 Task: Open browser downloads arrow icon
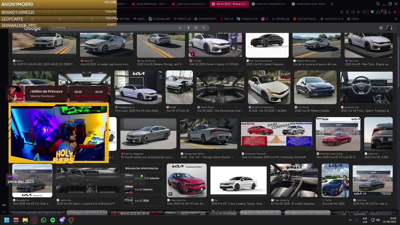389,12
